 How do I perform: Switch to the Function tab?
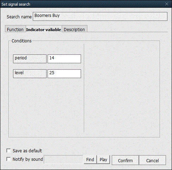(16, 29)
